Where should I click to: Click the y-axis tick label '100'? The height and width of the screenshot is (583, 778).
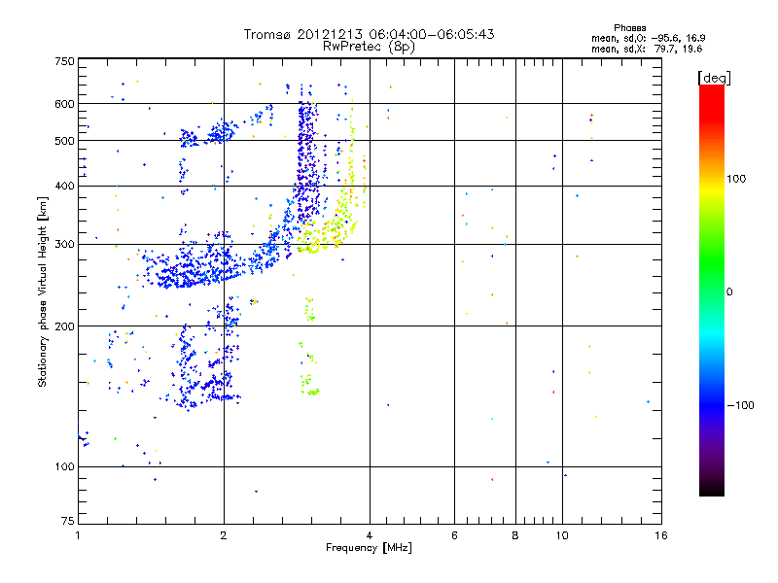pos(65,466)
